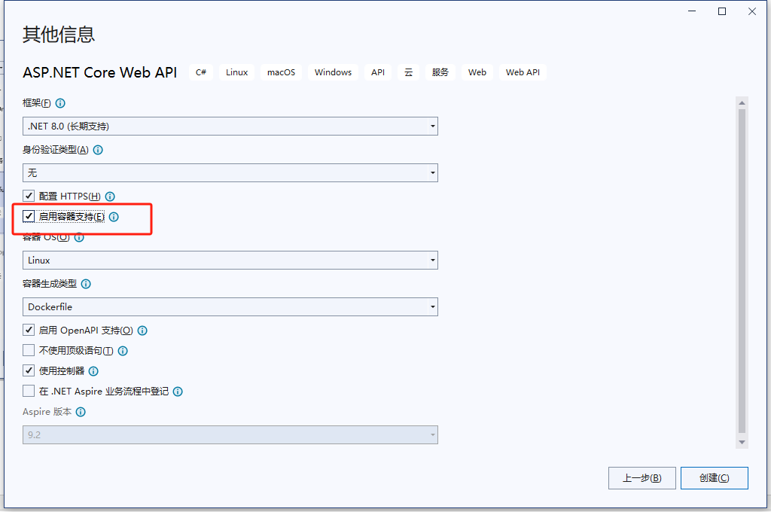This screenshot has width=771, height=512.
Task: Click the vertical scrollbar thumb
Action: (742, 272)
